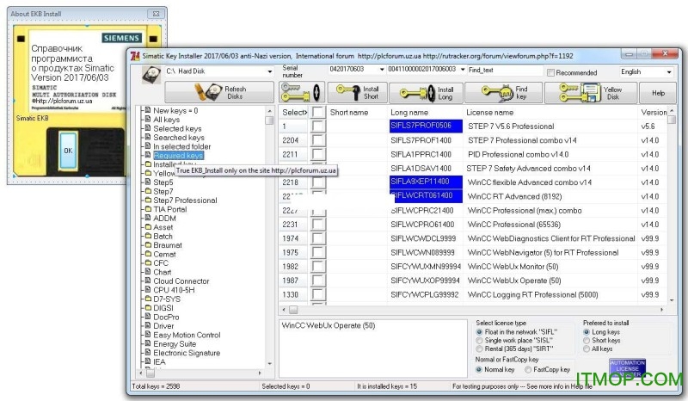This screenshot has height=401, width=688.
Task: Click the hard disk drive icon
Action: pyautogui.click(x=150, y=72)
